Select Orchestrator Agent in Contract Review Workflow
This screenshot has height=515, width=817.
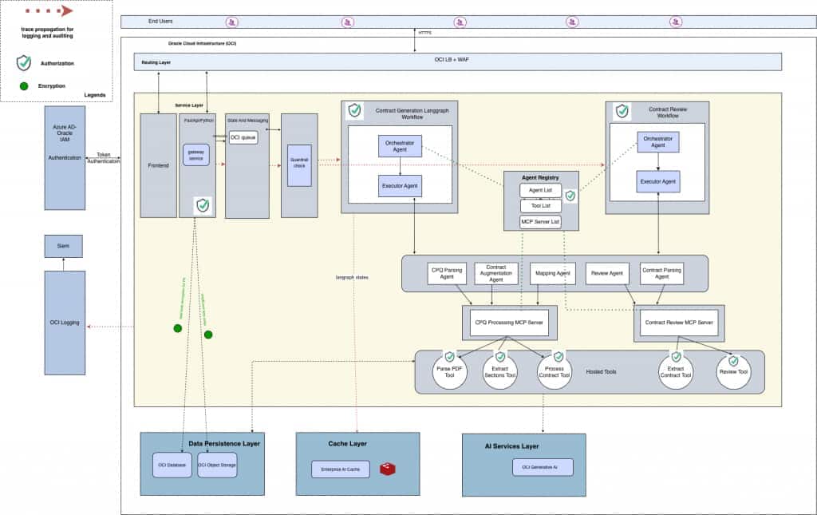658,142
